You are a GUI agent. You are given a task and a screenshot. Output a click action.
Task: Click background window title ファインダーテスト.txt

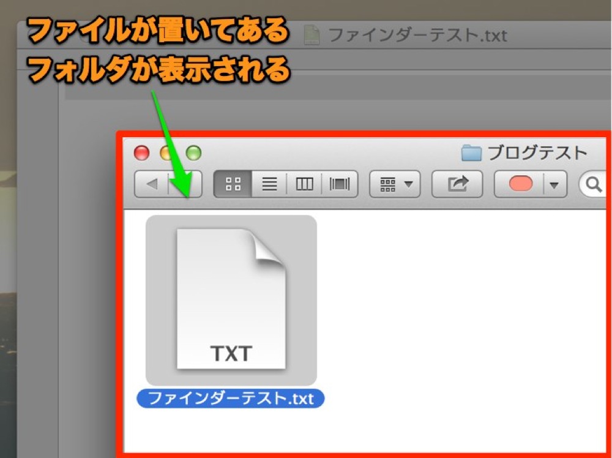pyautogui.click(x=417, y=35)
